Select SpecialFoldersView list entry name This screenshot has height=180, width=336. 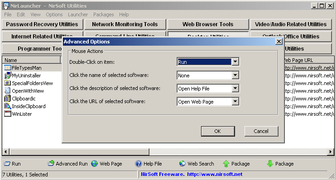[32, 83]
